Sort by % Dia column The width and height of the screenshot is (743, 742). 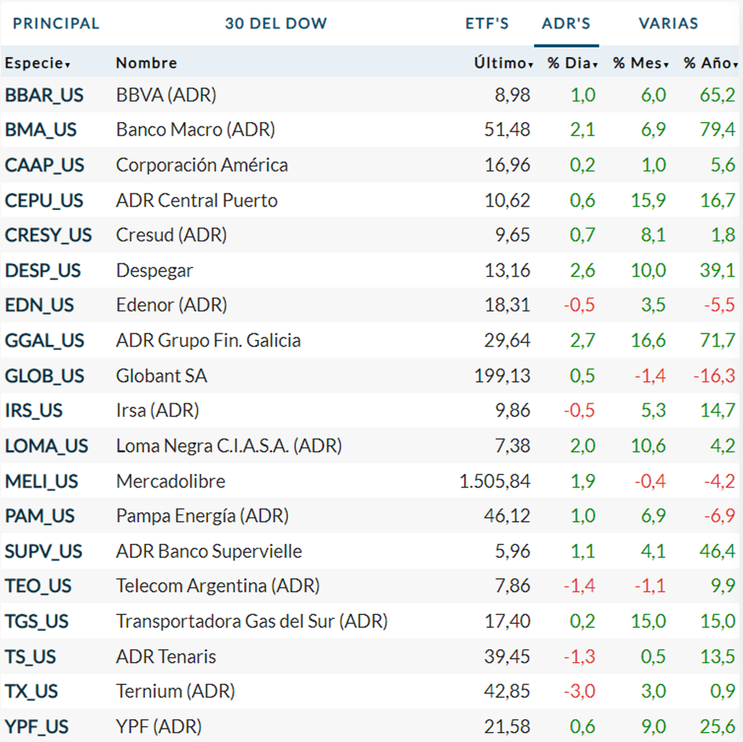pyautogui.click(x=572, y=63)
